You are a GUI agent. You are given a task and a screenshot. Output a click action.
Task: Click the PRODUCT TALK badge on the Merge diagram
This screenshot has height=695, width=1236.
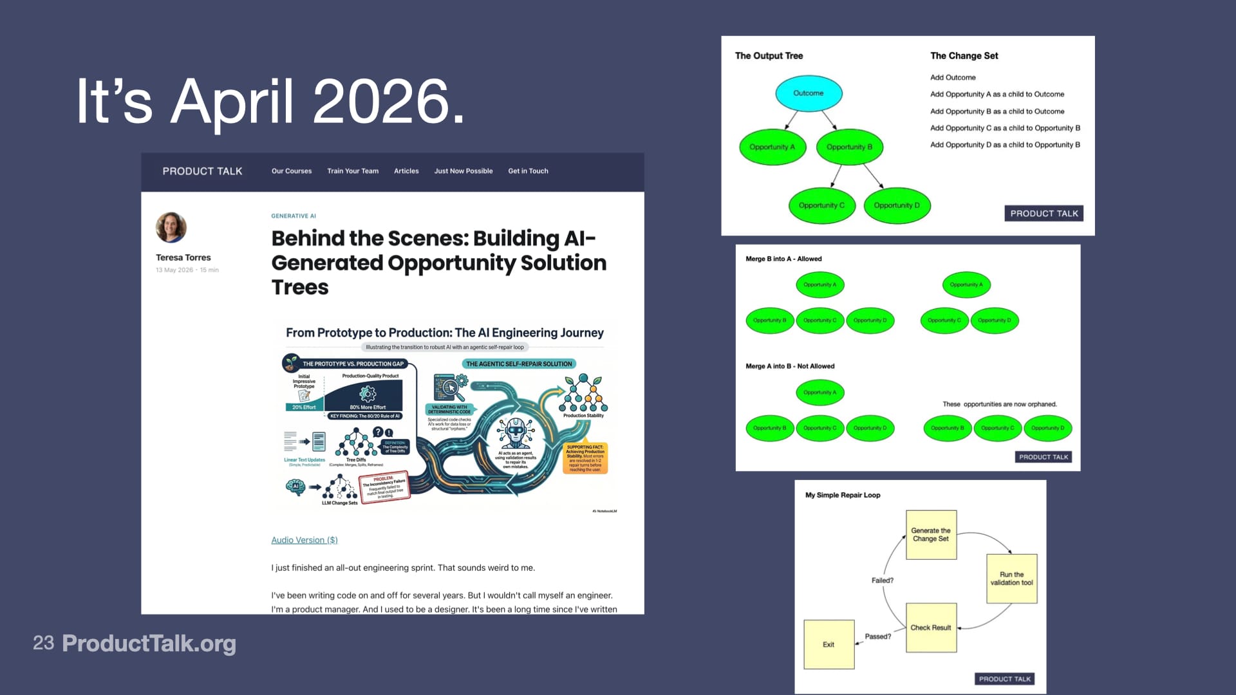coord(1044,457)
